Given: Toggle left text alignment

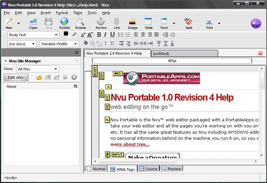Looking at the screenshot, I should tap(136, 34).
